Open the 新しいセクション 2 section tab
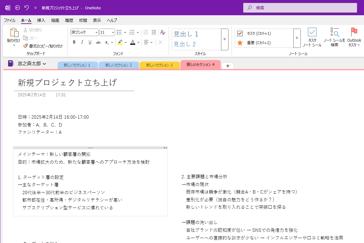Viewport: 364px width, 243px height. [118, 65]
